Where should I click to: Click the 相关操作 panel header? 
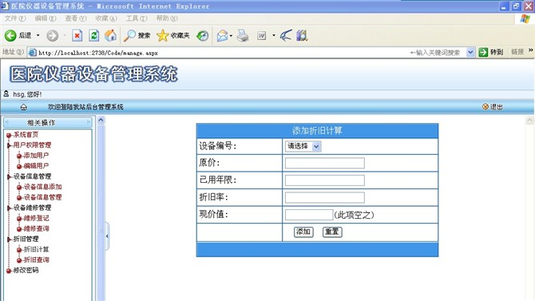48,123
